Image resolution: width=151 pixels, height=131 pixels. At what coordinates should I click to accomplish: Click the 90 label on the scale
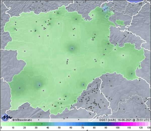coord(106,127)
